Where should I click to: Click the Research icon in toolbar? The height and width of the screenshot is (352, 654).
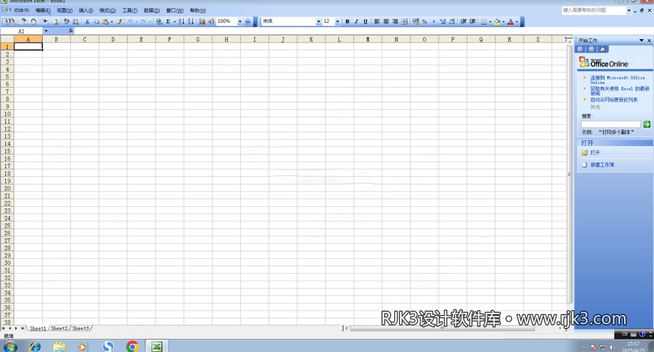[x=76, y=22]
